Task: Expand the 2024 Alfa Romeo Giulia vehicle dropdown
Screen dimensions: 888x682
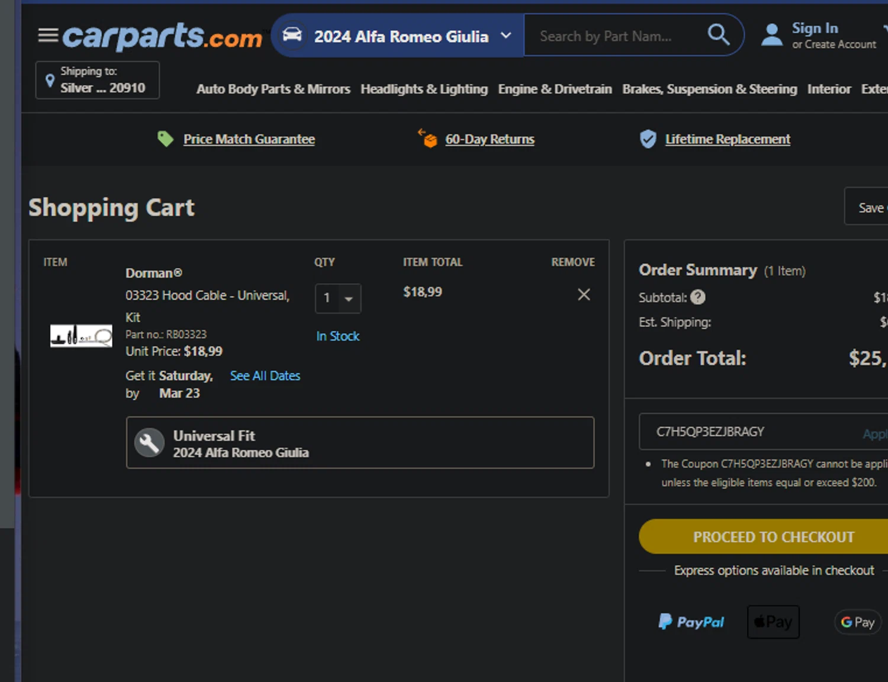Action: (398, 36)
